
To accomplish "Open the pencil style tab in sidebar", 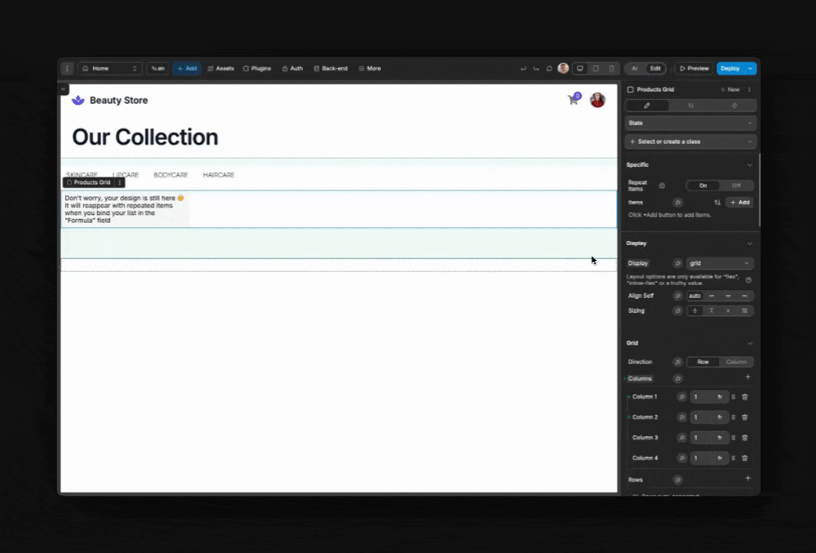I will click(x=647, y=106).
